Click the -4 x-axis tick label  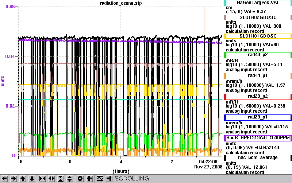120,162
